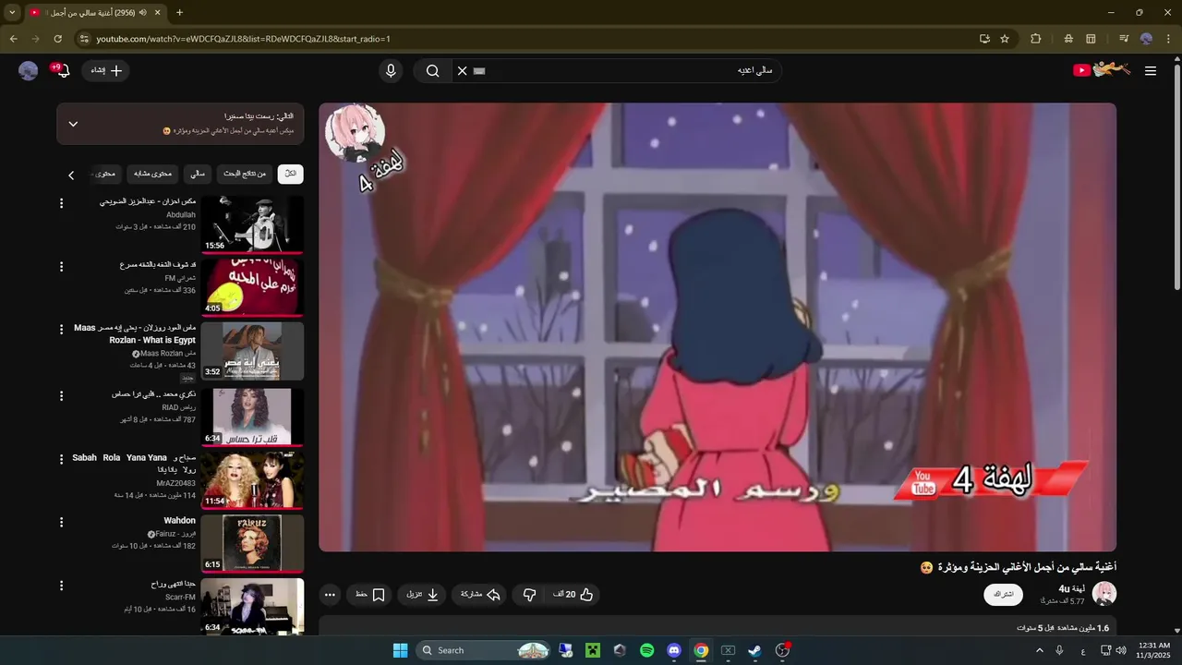Play Maas Rozlan thumbnail 3:52

[x=253, y=351]
